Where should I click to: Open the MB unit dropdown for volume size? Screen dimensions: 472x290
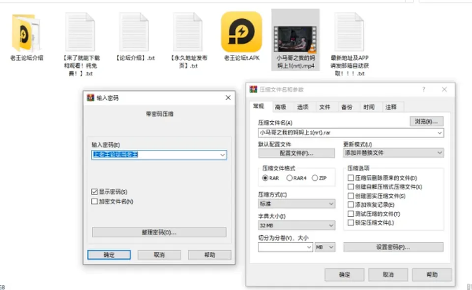pos(325,247)
